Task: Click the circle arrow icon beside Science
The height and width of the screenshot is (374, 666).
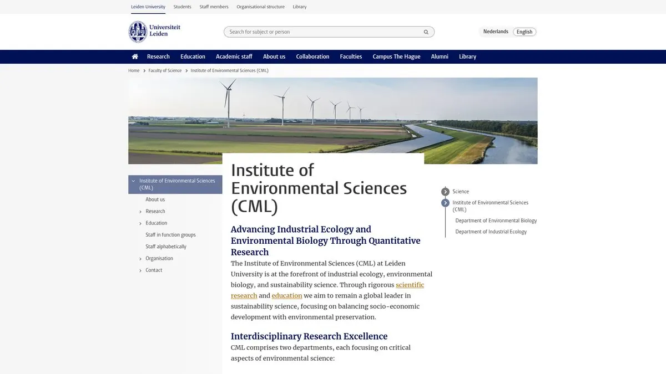Action: [445, 192]
